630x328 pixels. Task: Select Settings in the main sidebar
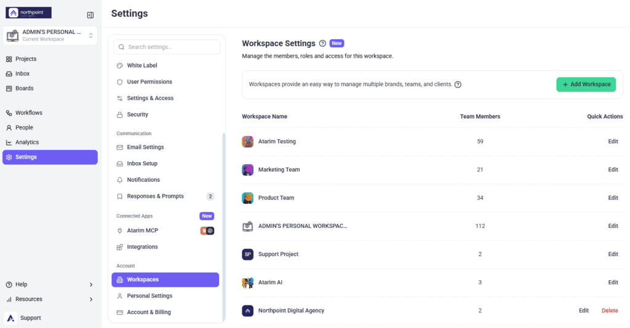click(50, 157)
